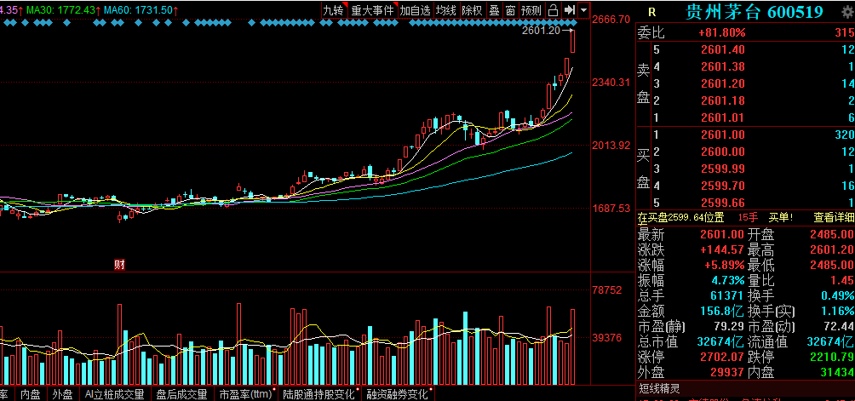The height and width of the screenshot is (401, 855).
Task: Click the 最新 price 2601.00
Action: [722, 234]
